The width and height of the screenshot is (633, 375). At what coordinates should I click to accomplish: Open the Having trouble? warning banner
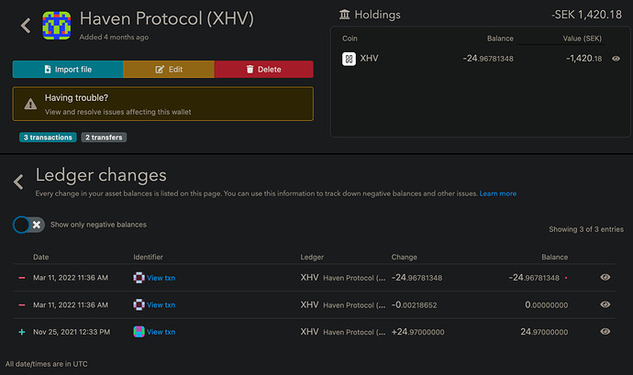tap(163, 105)
